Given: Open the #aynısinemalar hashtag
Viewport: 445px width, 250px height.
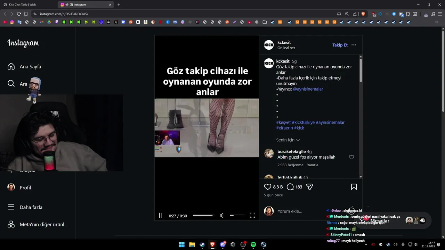Looking at the screenshot, I should click(x=330, y=122).
